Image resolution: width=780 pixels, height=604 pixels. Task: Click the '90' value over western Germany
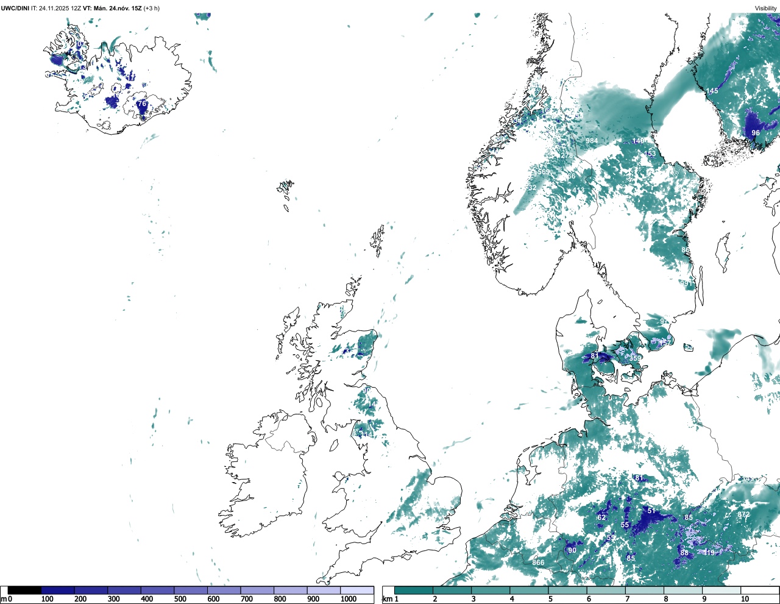(x=572, y=550)
